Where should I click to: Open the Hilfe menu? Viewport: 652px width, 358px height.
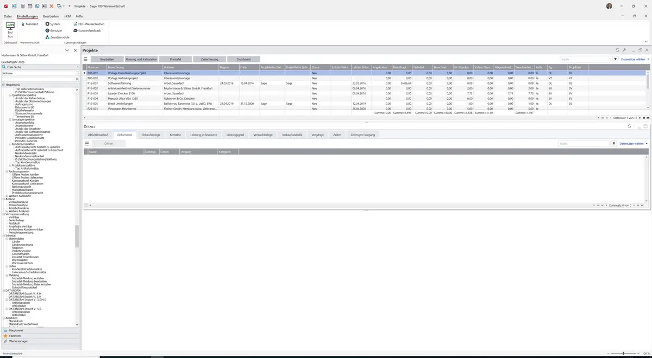(79, 16)
